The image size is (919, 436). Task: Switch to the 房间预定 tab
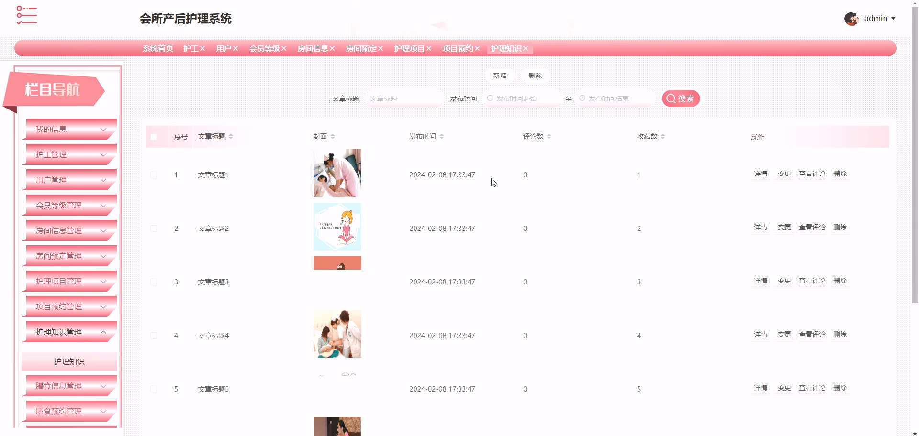pyautogui.click(x=360, y=48)
